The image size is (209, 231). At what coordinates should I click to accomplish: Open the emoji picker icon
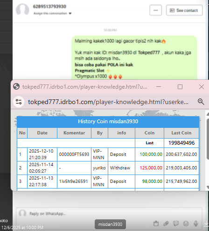pos(186,224)
